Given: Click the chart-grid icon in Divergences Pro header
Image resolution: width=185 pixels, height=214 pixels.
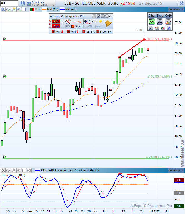Looking at the screenshot, I should [x=107, y=16].
